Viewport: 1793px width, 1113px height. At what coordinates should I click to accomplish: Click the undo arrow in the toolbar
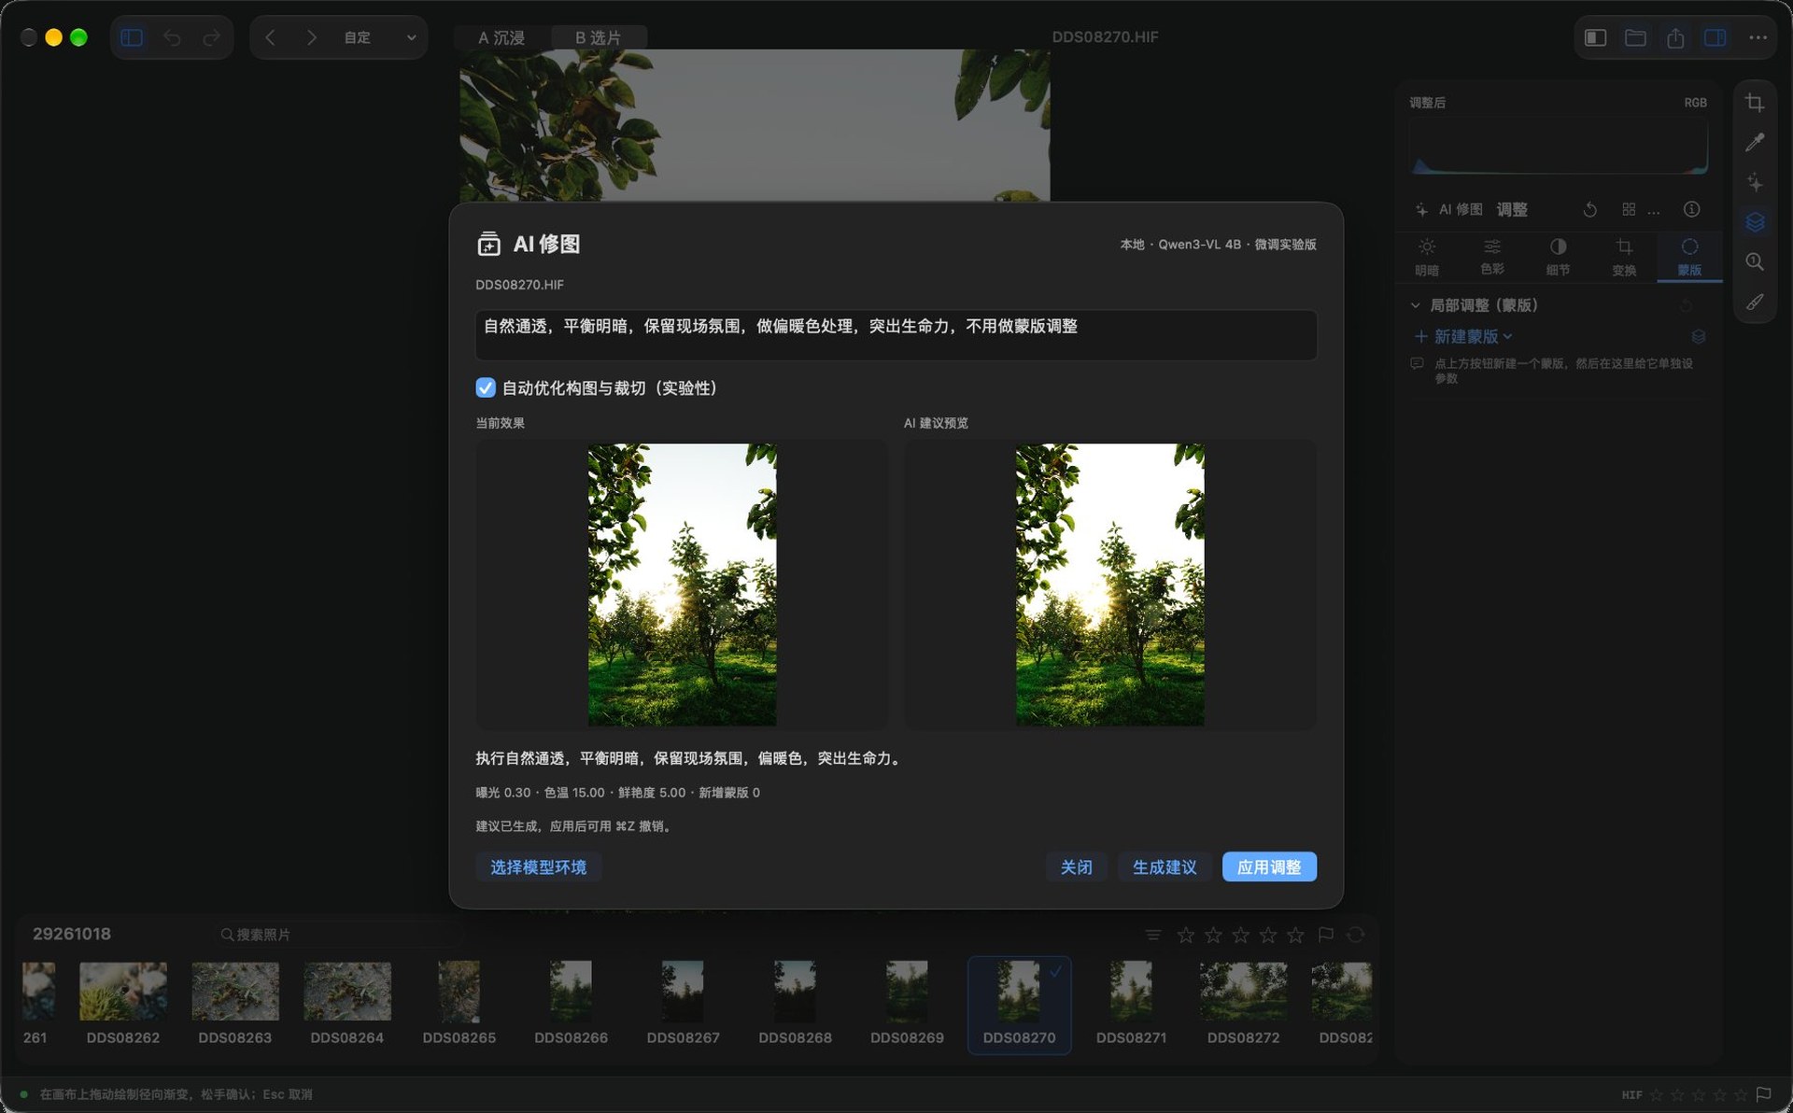[172, 37]
